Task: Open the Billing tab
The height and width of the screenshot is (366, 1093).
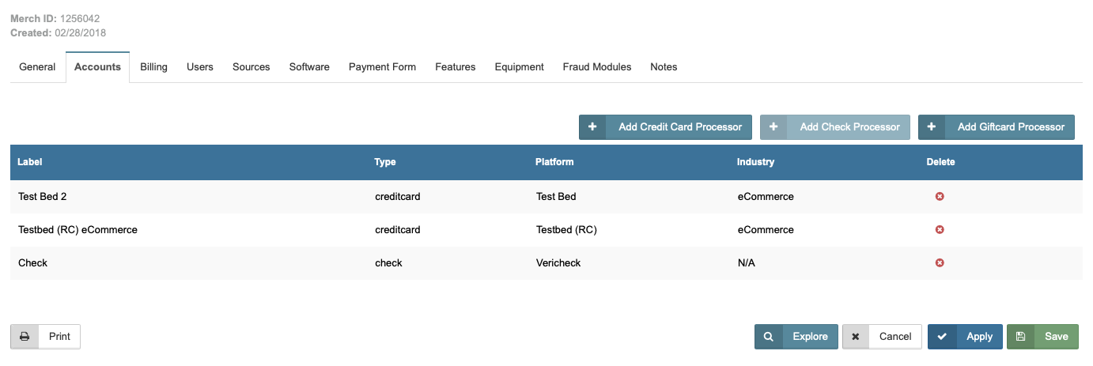Action: tap(153, 67)
